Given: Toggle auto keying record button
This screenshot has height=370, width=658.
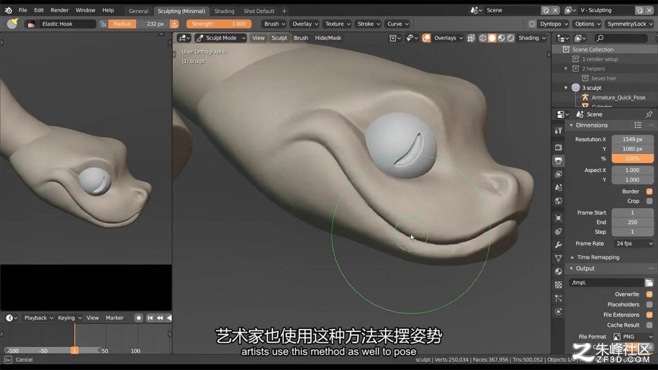Looking at the screenshot, I should pyautogui.click(x=139, y=318).
